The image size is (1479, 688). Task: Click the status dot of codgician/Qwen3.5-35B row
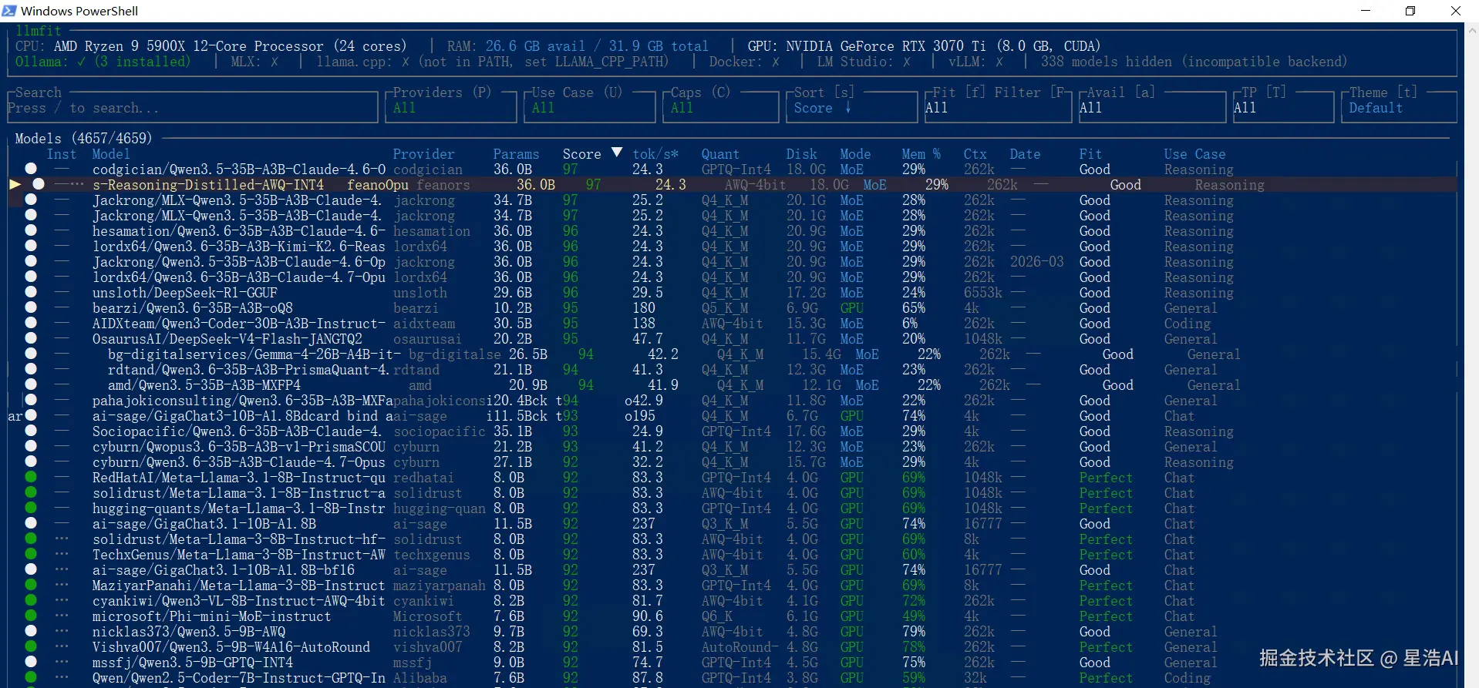(x=31, y=169)
